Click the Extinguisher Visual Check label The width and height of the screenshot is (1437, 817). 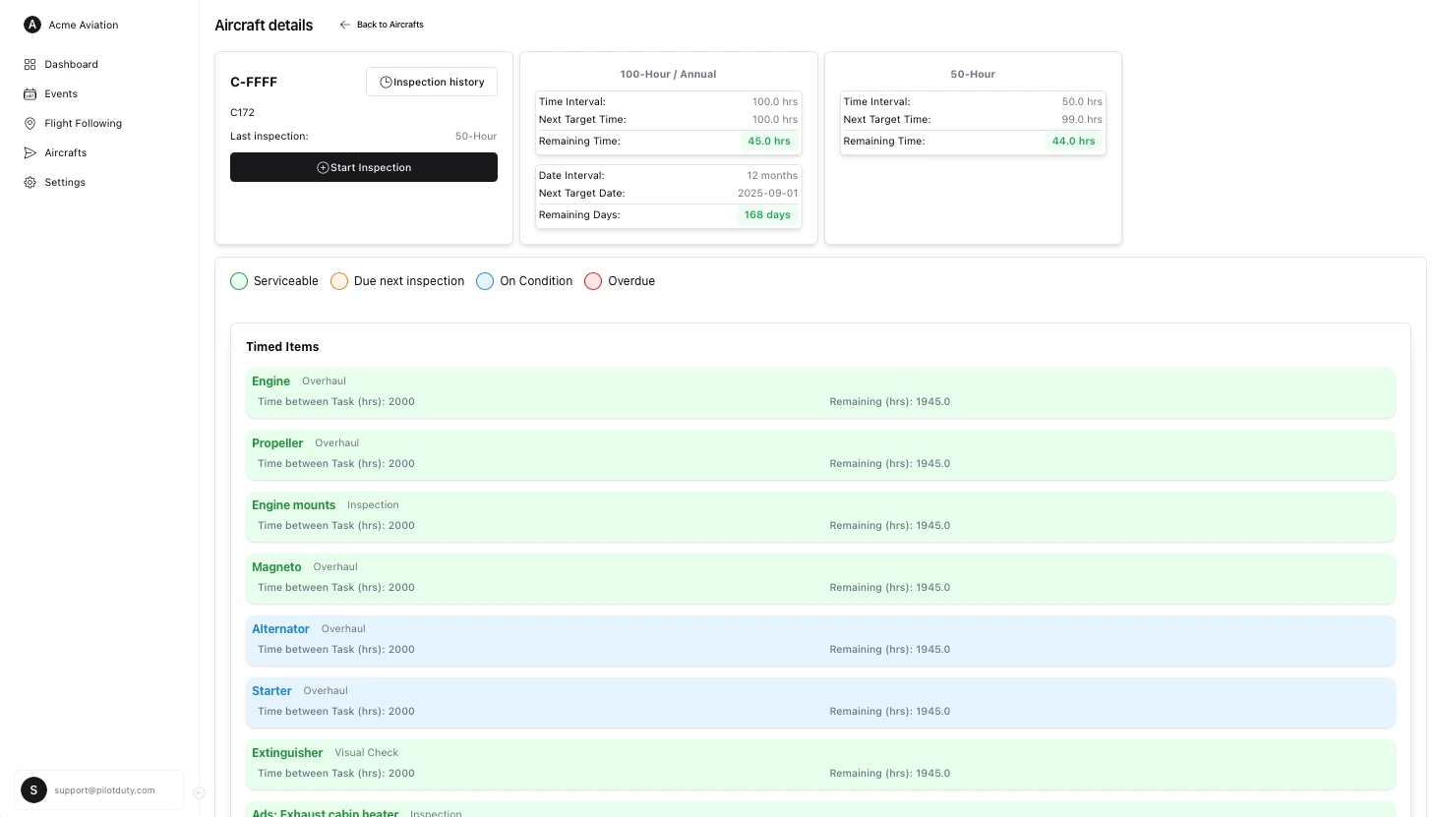point(366,753)
